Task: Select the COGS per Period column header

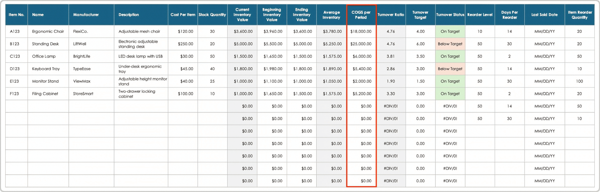Action: tap(361, 15)
